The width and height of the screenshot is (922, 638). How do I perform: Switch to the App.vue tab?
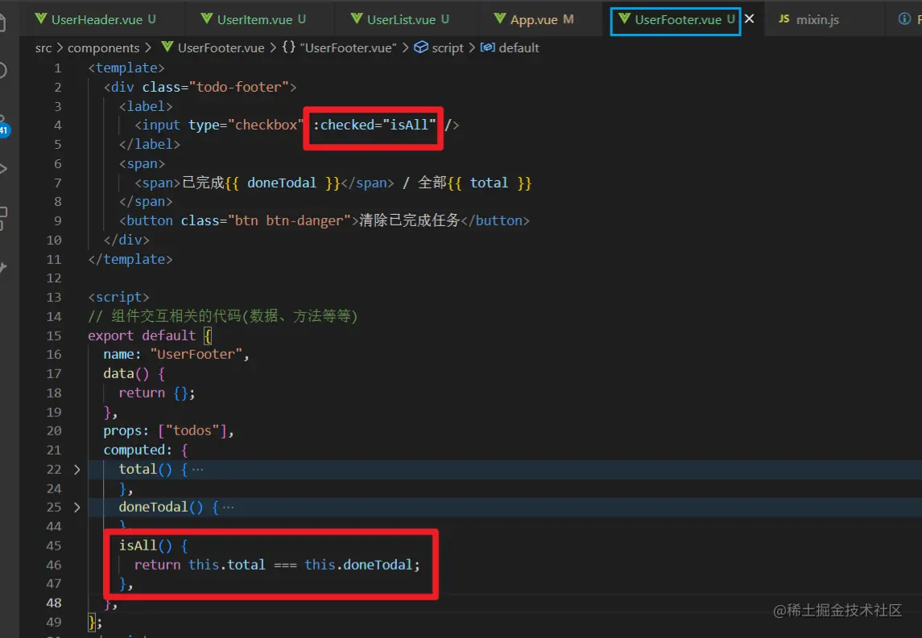(x=535, y=19)
